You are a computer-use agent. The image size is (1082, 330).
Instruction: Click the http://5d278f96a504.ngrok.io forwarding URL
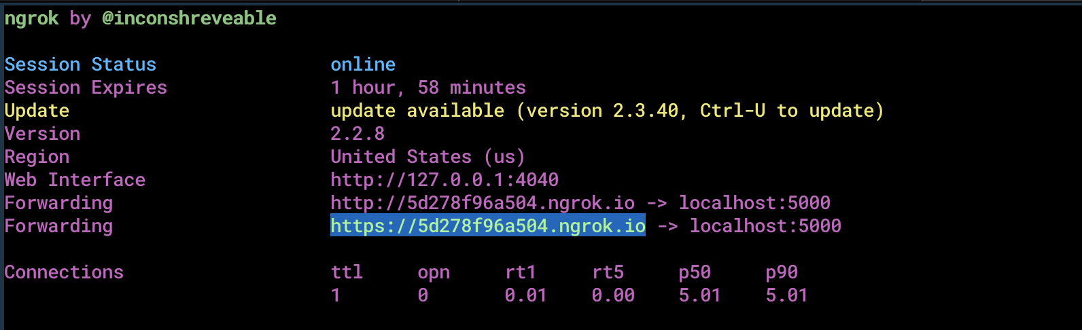tap(483, 203)
